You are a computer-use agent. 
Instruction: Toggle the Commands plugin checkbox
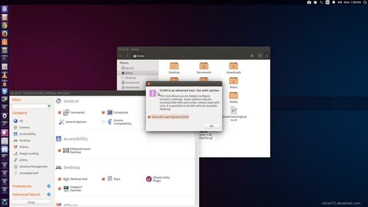60,113
